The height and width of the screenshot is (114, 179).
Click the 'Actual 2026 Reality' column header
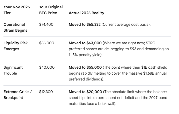tap(86, 13)
